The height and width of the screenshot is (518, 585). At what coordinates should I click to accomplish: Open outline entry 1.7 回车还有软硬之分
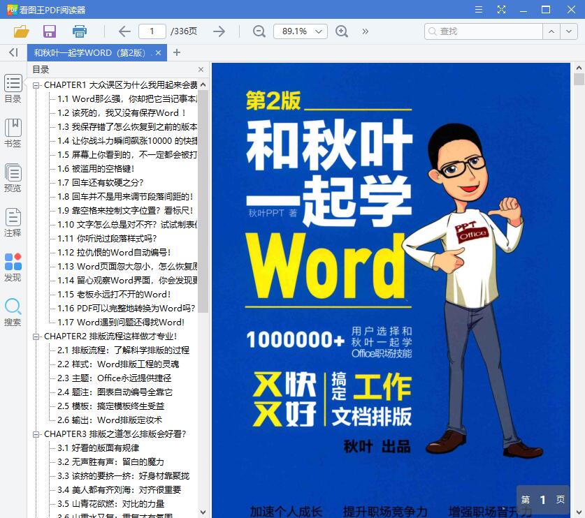point(101,183)
